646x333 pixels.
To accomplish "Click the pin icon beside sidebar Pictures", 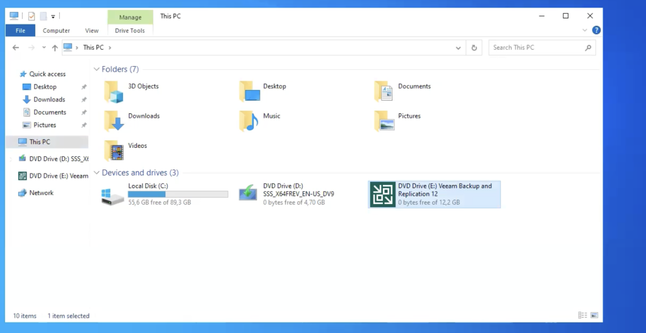I will 84,125.
